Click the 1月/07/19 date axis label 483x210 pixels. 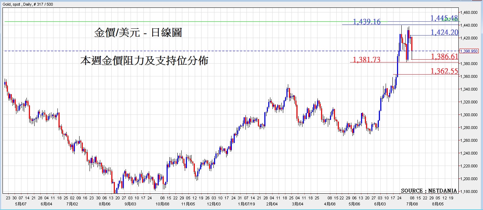click(x=247, y=204)
